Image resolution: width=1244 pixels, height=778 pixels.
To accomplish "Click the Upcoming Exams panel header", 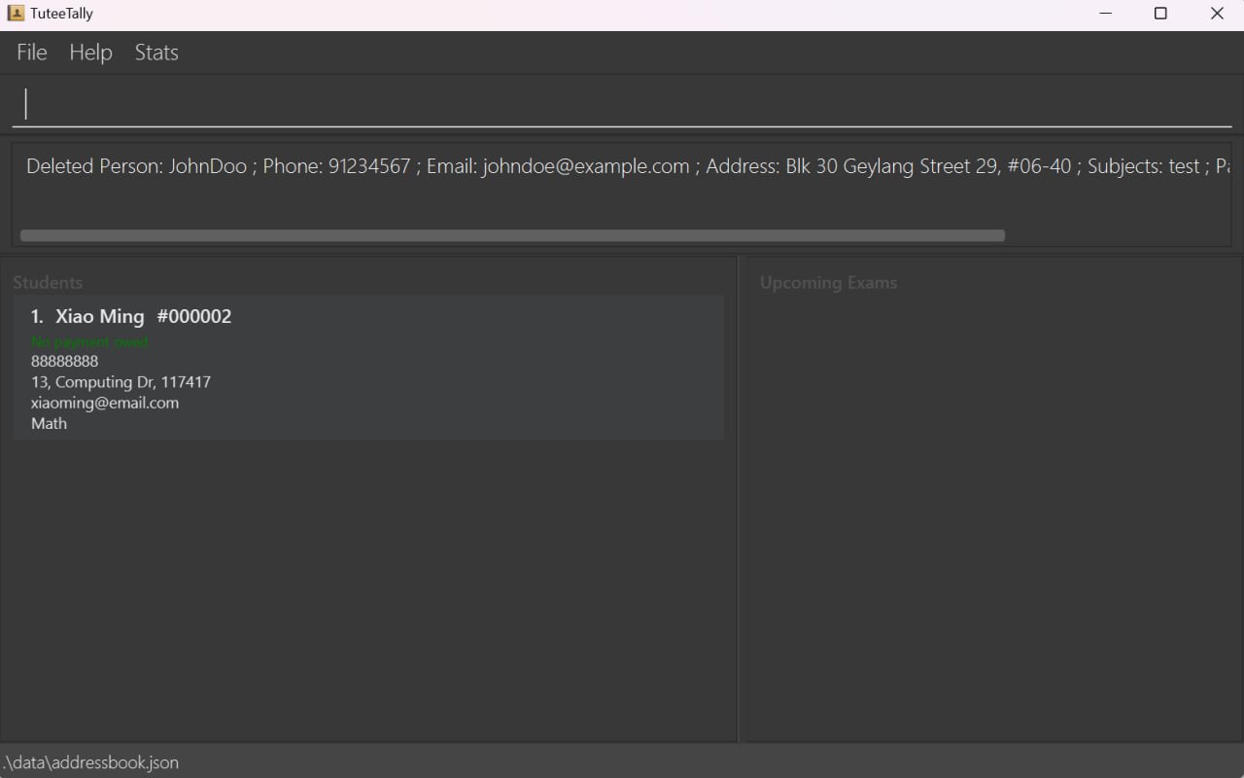I will 828,283.
